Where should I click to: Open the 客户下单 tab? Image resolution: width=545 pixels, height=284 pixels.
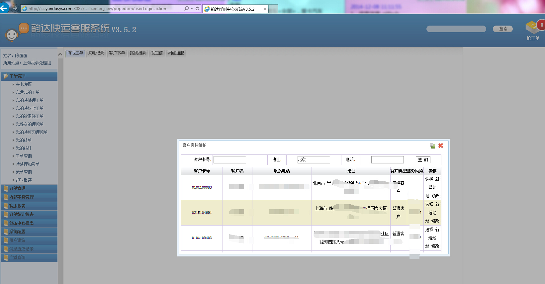117,53
